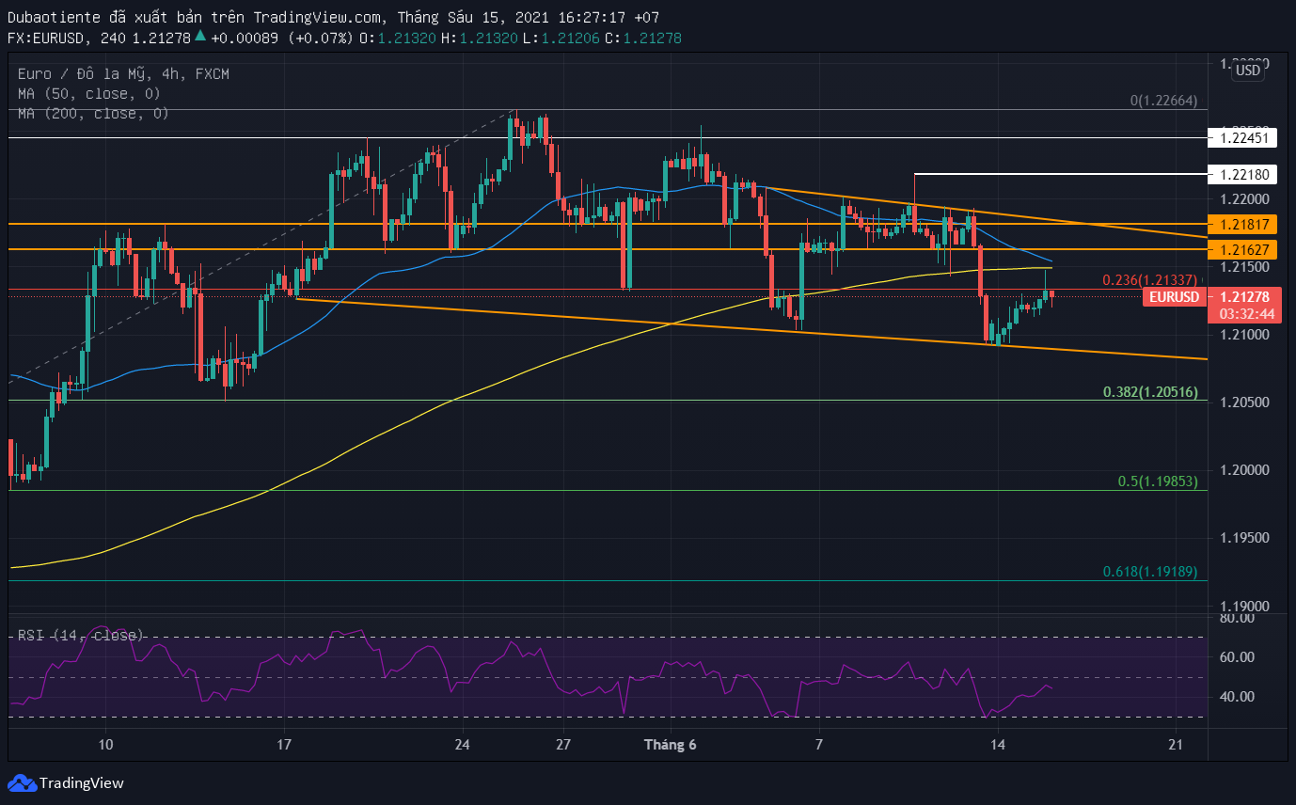
Task: Click the RSI (14, close) indicator label
Action: 81,635
